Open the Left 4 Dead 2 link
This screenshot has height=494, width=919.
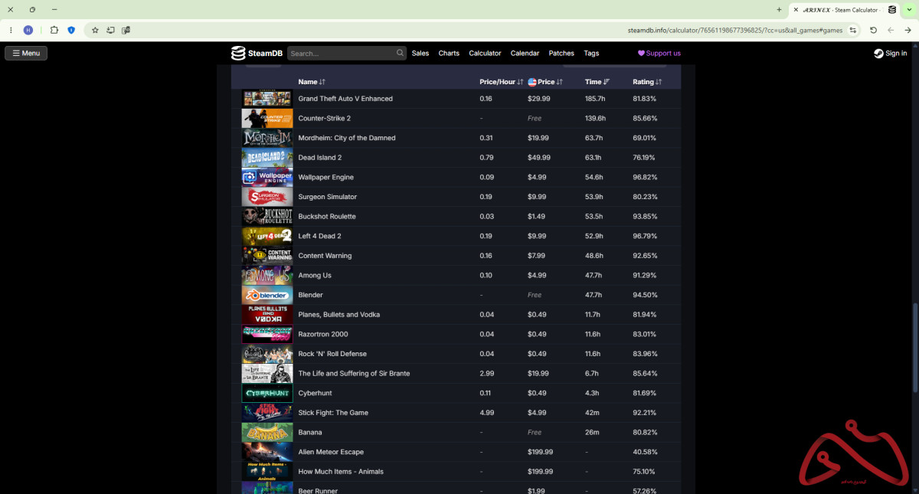pos(320,236)
